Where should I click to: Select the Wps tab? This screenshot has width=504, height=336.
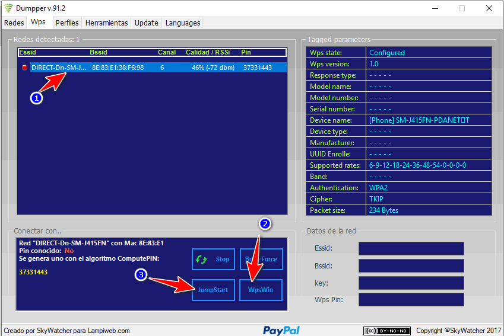(x=38, y=22)
